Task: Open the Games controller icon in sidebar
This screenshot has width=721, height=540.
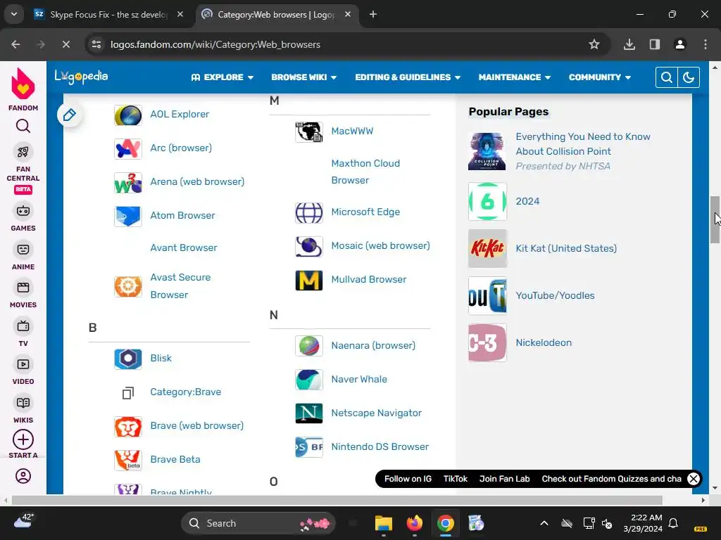Action: (x=23, y=211)
